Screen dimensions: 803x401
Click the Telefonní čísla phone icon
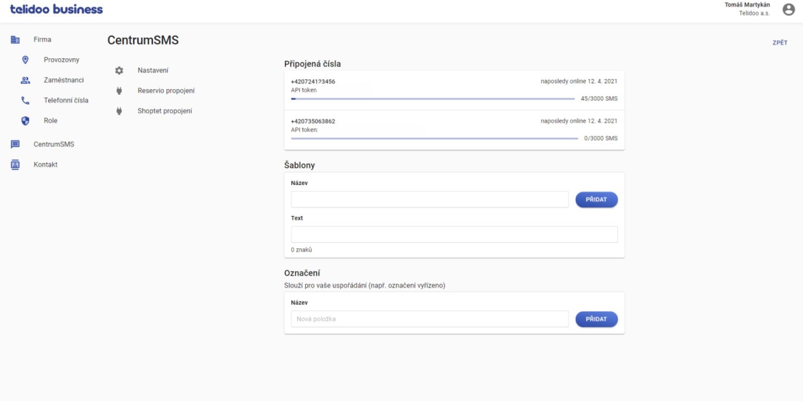[x=25, y=101]
